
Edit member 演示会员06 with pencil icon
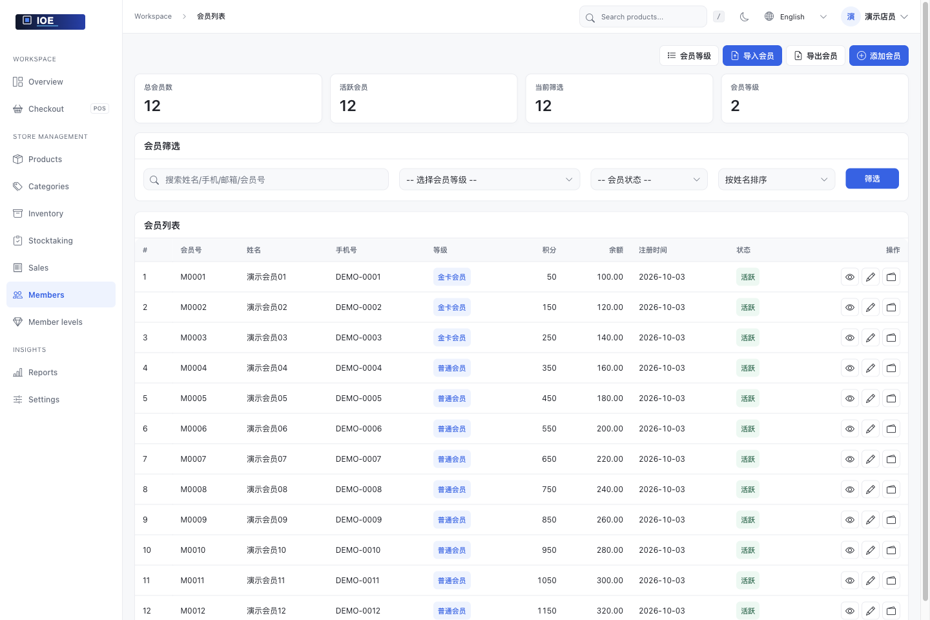point(871,429)
